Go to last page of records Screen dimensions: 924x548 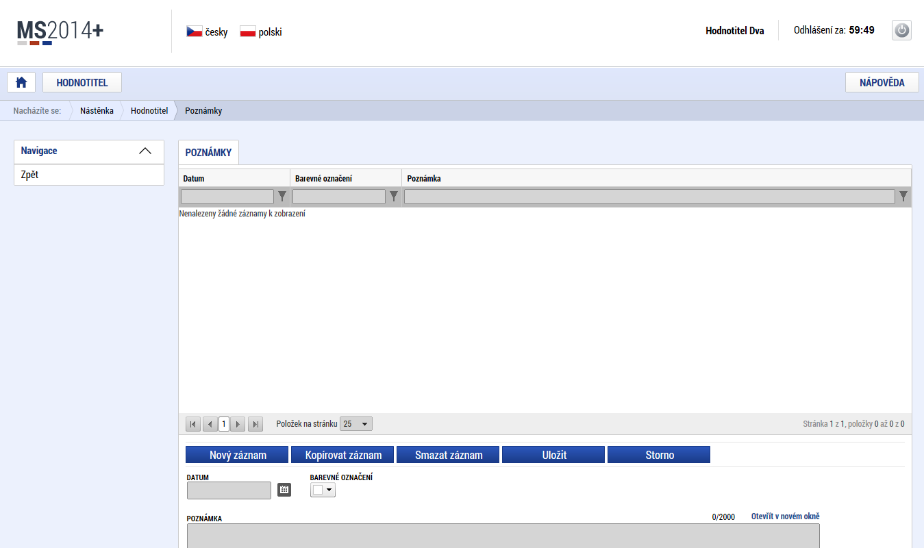coord(255,424)
